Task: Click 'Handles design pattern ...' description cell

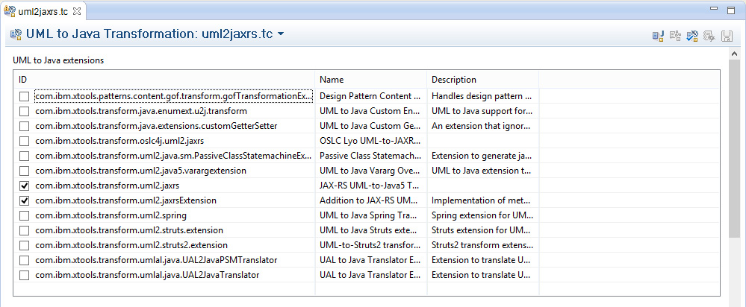Action: coord(482,96)
